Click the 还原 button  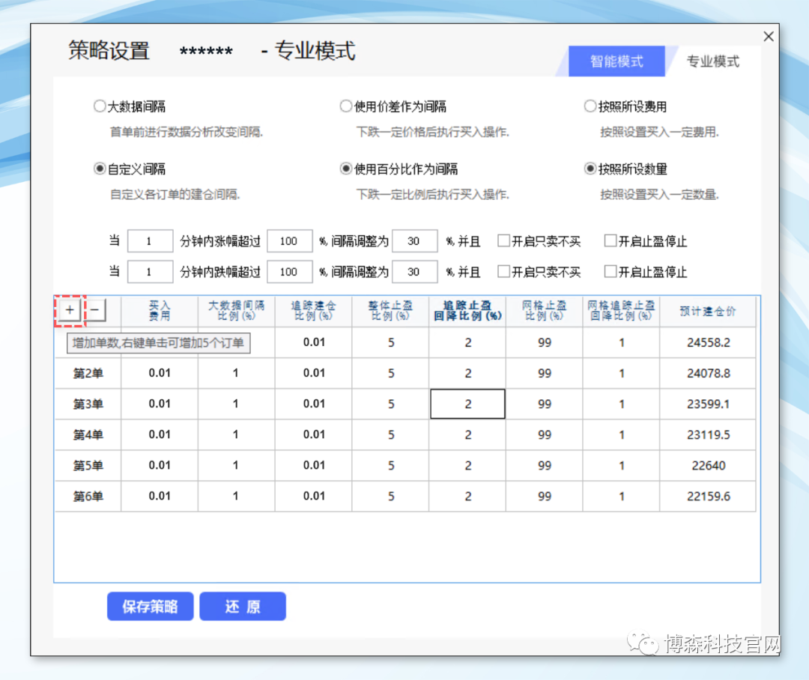[243, 606]
